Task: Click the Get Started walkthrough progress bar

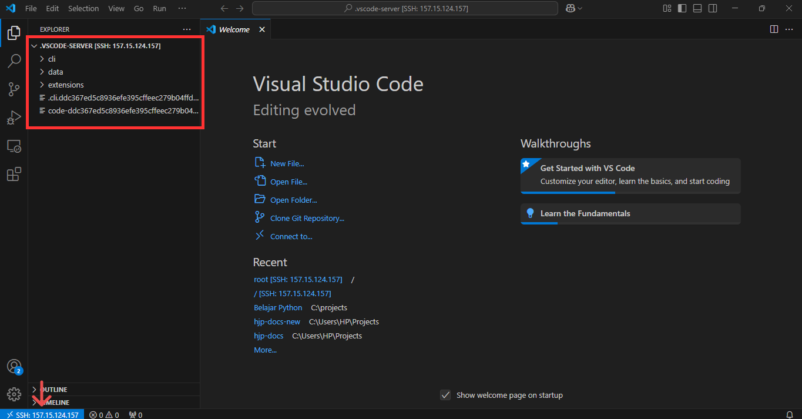Action: pyautogui.click(x=567, y=192)
